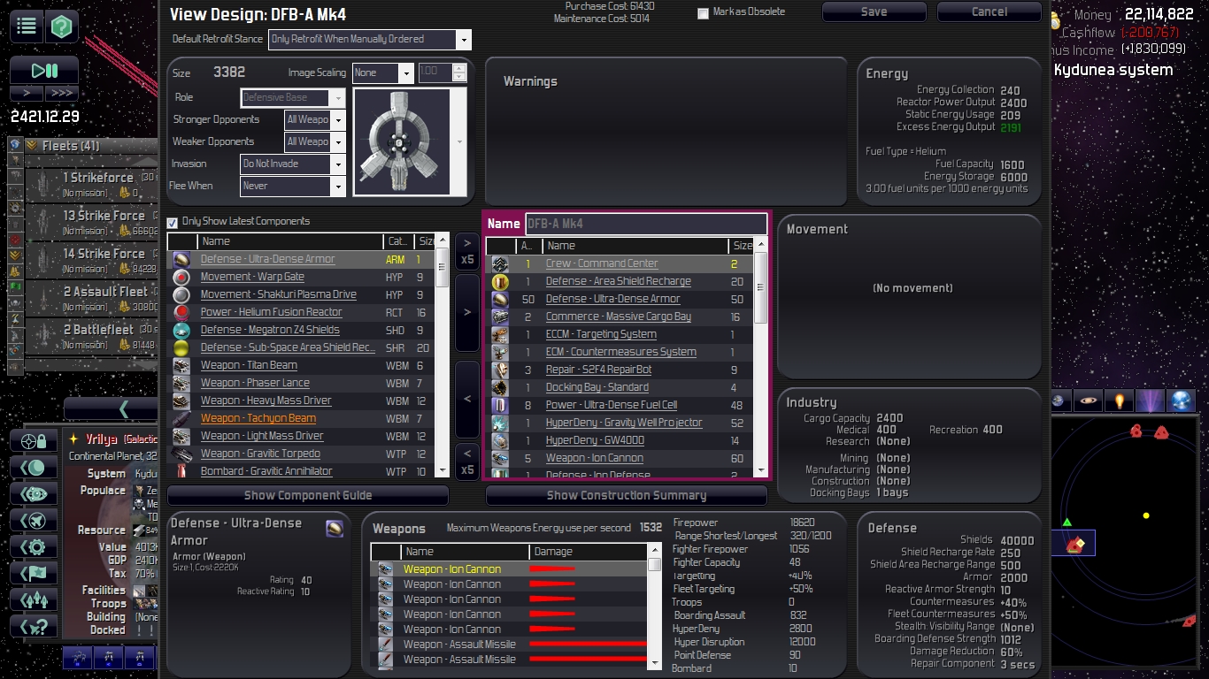Viewport: 1209px width, 679px height.
Task: Open the hexagonal help question mark icon
Action: pos(61,26)
